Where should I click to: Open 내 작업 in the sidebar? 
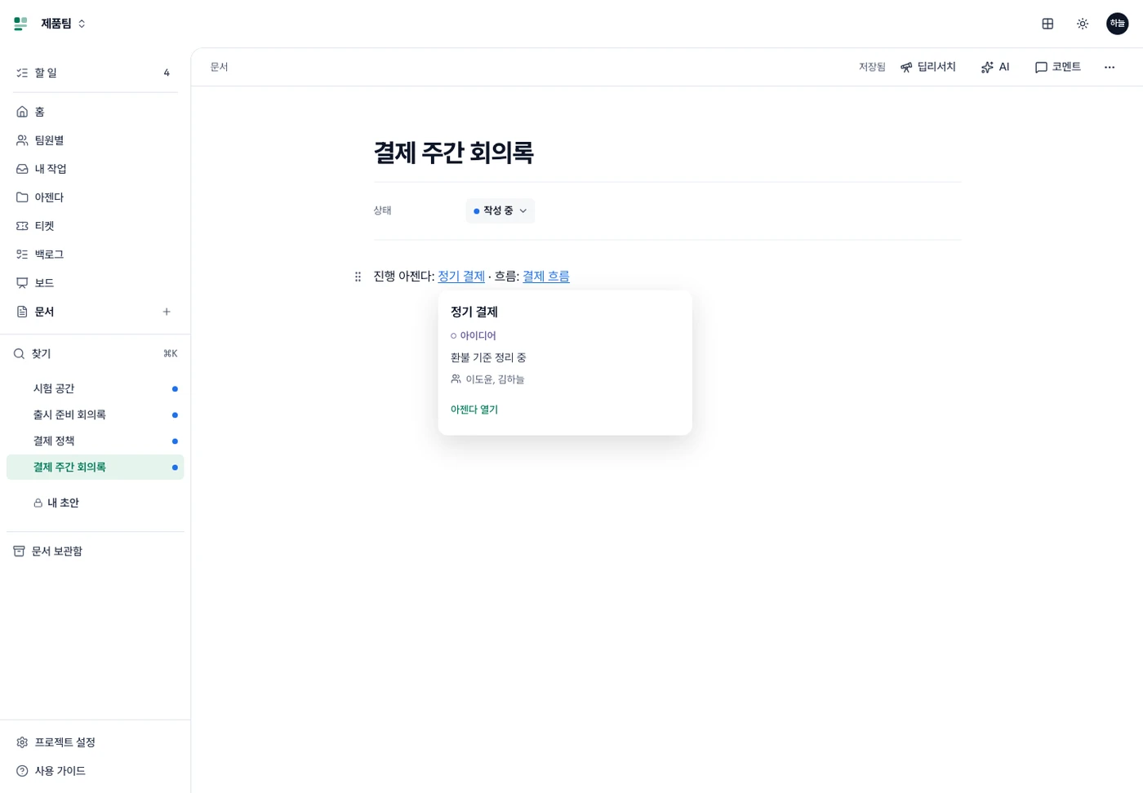tap(96, 169)
